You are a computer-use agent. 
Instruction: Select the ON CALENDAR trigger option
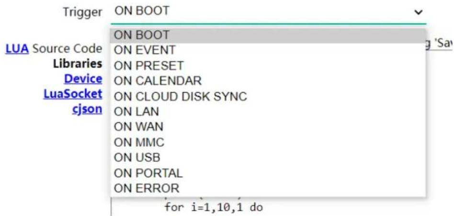point(158,80)
